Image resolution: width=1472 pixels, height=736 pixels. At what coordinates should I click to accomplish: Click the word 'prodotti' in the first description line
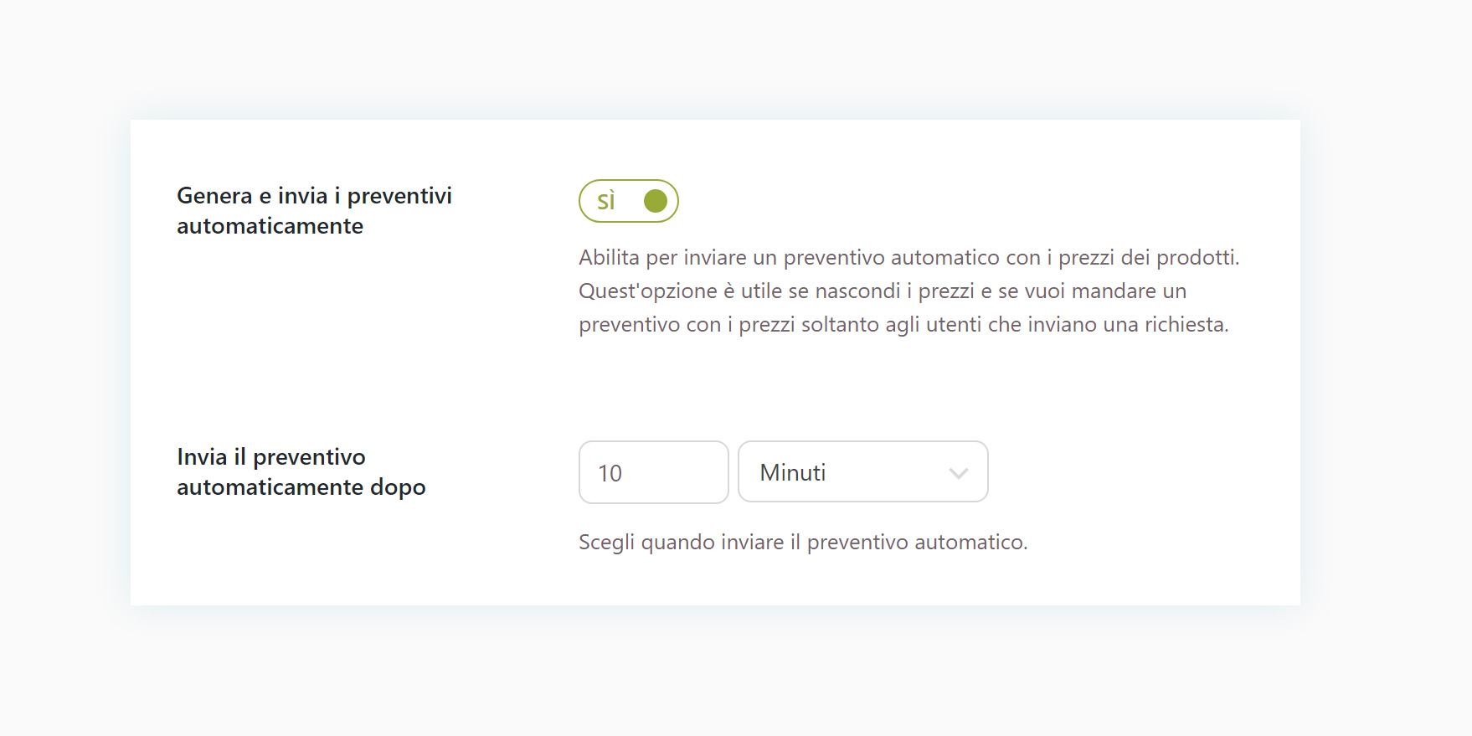click(x=1196, y=258)
